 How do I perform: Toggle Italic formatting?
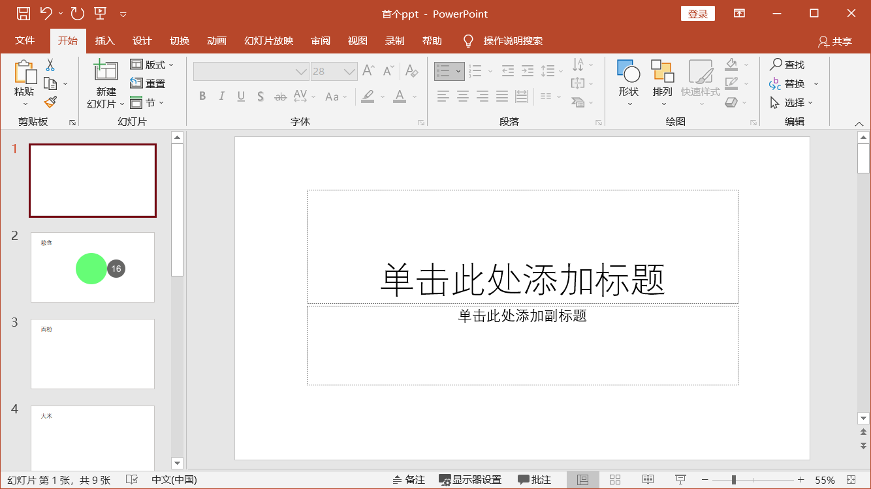(x=221, y=96)
